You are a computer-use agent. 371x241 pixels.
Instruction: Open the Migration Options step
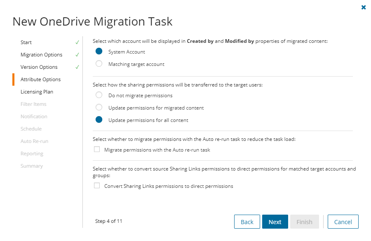(41, 54)
